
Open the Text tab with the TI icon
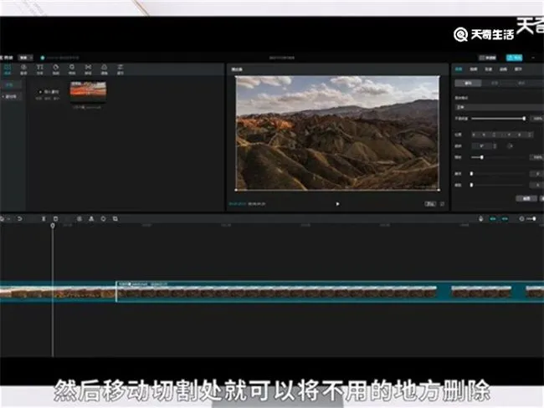point(40,69)
